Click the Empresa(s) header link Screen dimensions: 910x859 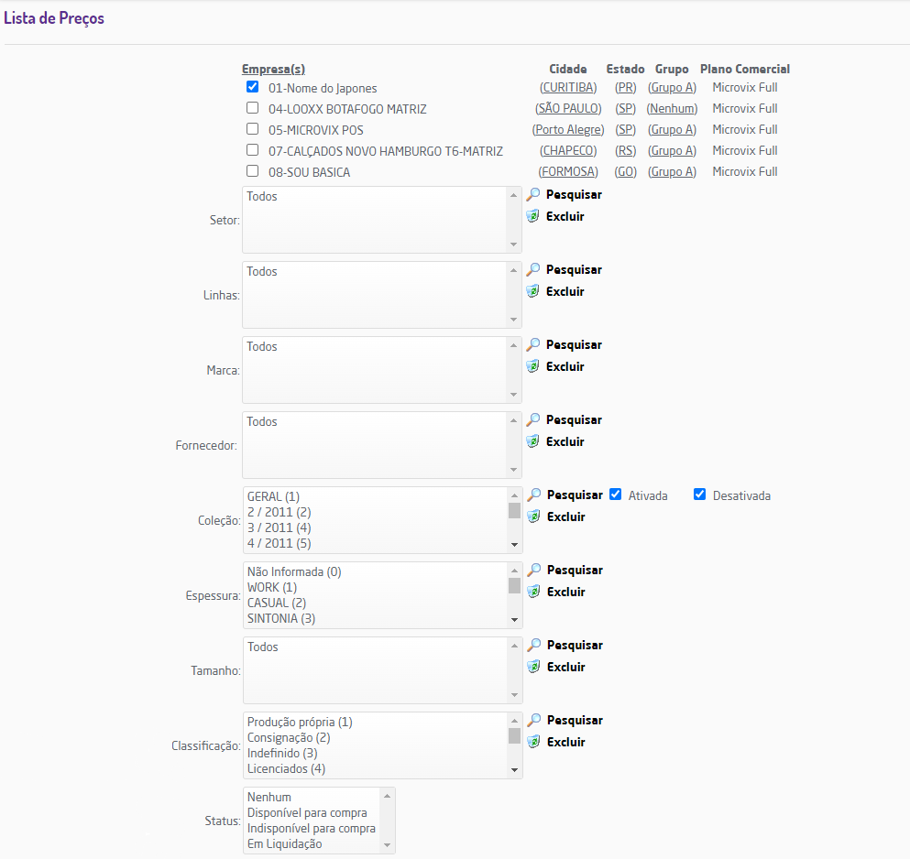click(x=273, y=69)
